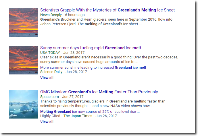
Task: Click the Bruckner and Heim glaciers snippet
Action: coord(106,22)
